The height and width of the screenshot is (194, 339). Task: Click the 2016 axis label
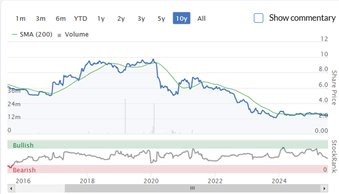click(23, 181)
